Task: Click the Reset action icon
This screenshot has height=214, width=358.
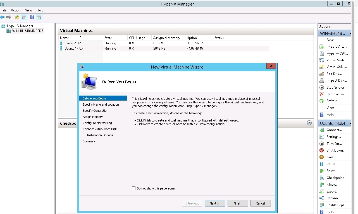Action: (x=322, y=171)
